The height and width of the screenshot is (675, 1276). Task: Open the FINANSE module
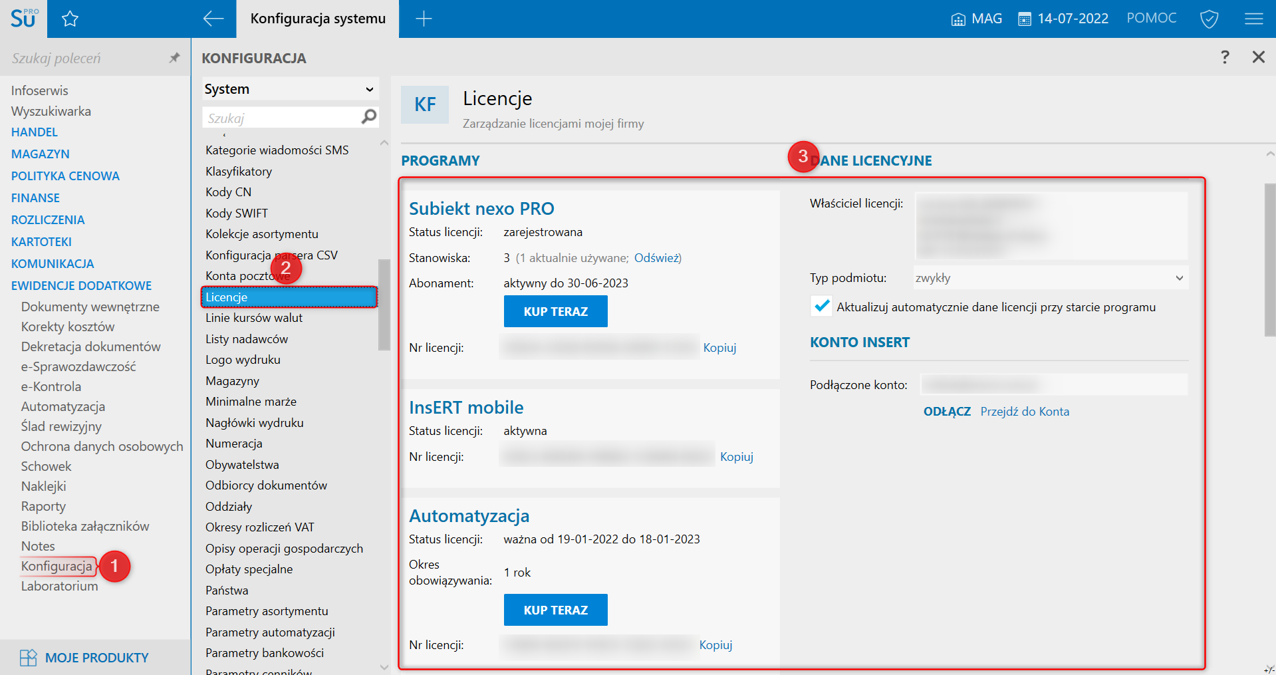click(35, 198)
